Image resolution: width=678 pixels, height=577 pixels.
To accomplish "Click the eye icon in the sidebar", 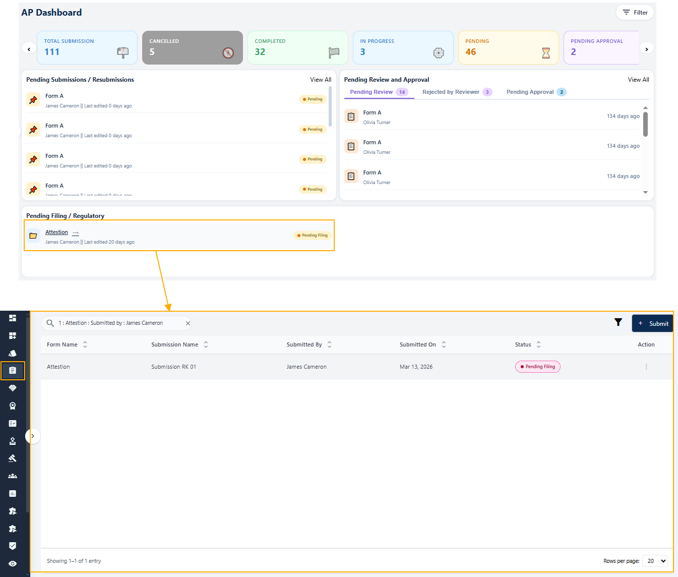I will [13, 563].
